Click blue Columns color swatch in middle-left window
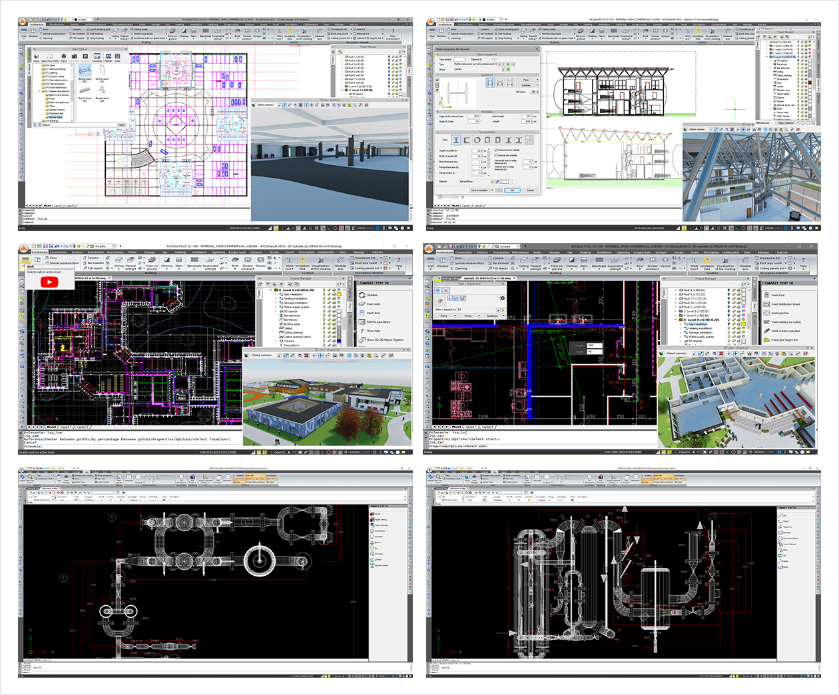Viewport: 839px width, 695px height. pos(338,341)
